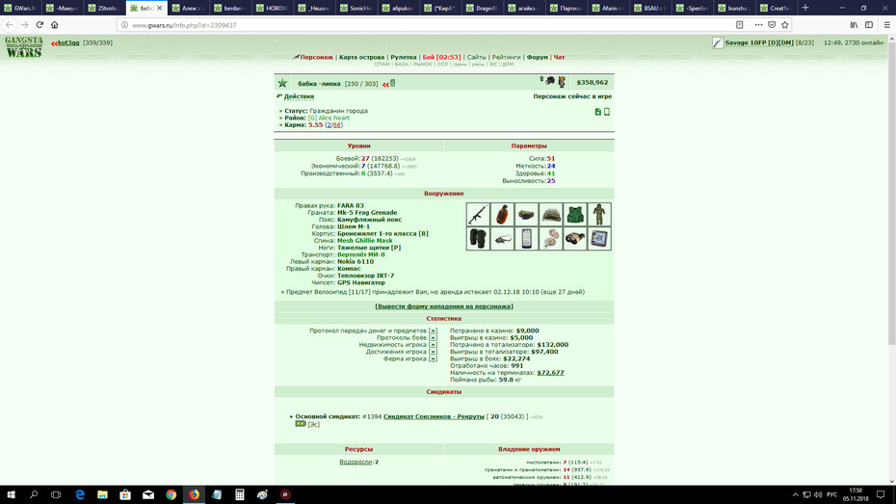Open the Бой [02:53] menu item
Screen dimensions: 896x504
click(x=441, y=57)
